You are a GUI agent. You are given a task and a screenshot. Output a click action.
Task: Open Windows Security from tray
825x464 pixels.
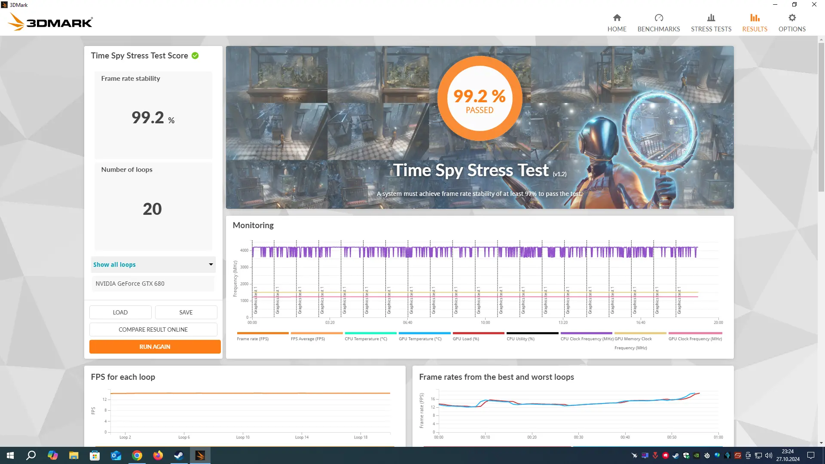[686, 455]
